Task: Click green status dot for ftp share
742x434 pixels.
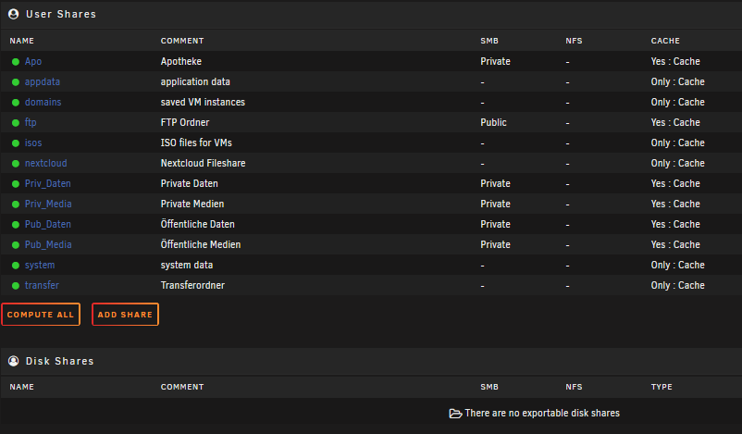Action: [16, 122]
